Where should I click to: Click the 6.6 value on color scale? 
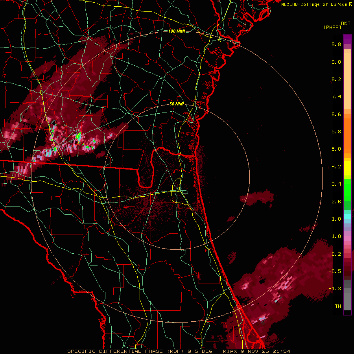pos(336,114)
